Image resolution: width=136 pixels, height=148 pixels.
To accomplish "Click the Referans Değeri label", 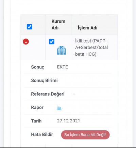I will point(48,94).
